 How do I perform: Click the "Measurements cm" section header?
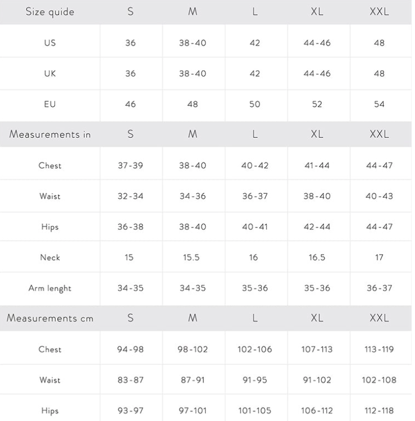click(50, 318)
